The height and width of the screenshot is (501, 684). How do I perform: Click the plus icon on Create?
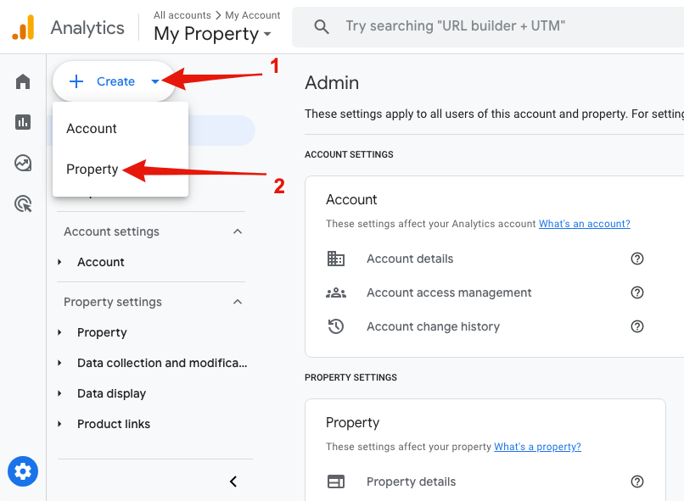(x=76, y=81)
